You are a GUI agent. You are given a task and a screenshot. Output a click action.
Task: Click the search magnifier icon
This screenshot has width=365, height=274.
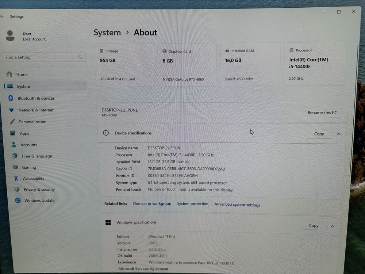click(80, 57)
